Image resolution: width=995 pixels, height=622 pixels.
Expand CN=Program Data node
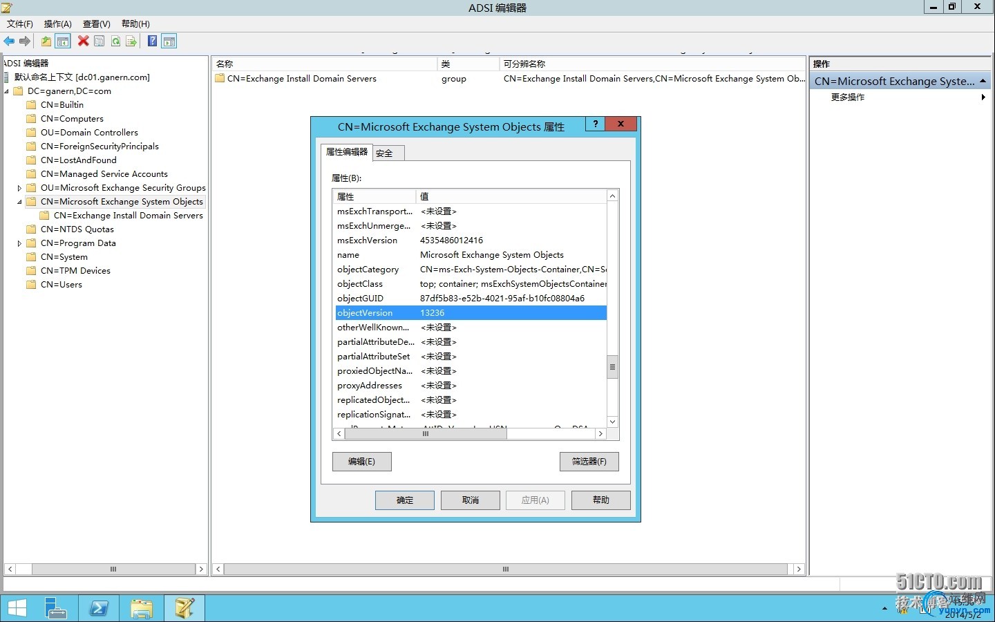coord(19,243)
